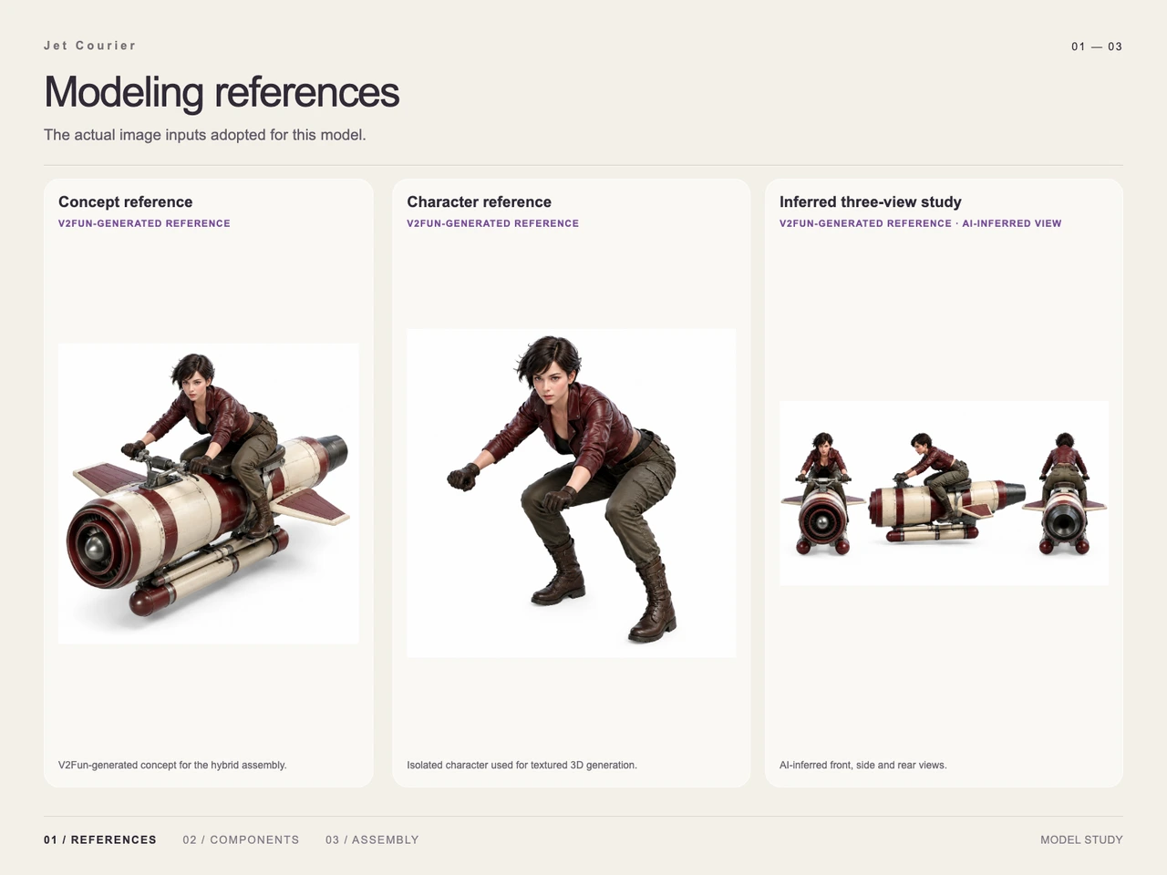Open the 01 / REFERENCES footer tab
Screen dimensions: 1167x875
click(100, 839)
